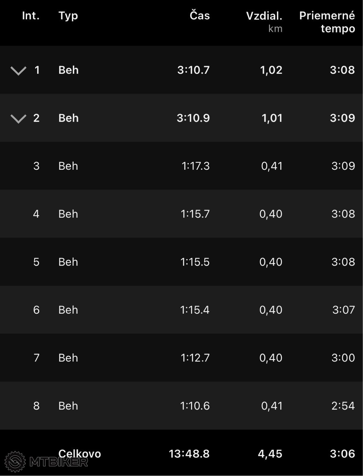Tap total distance 4,45

270,454
